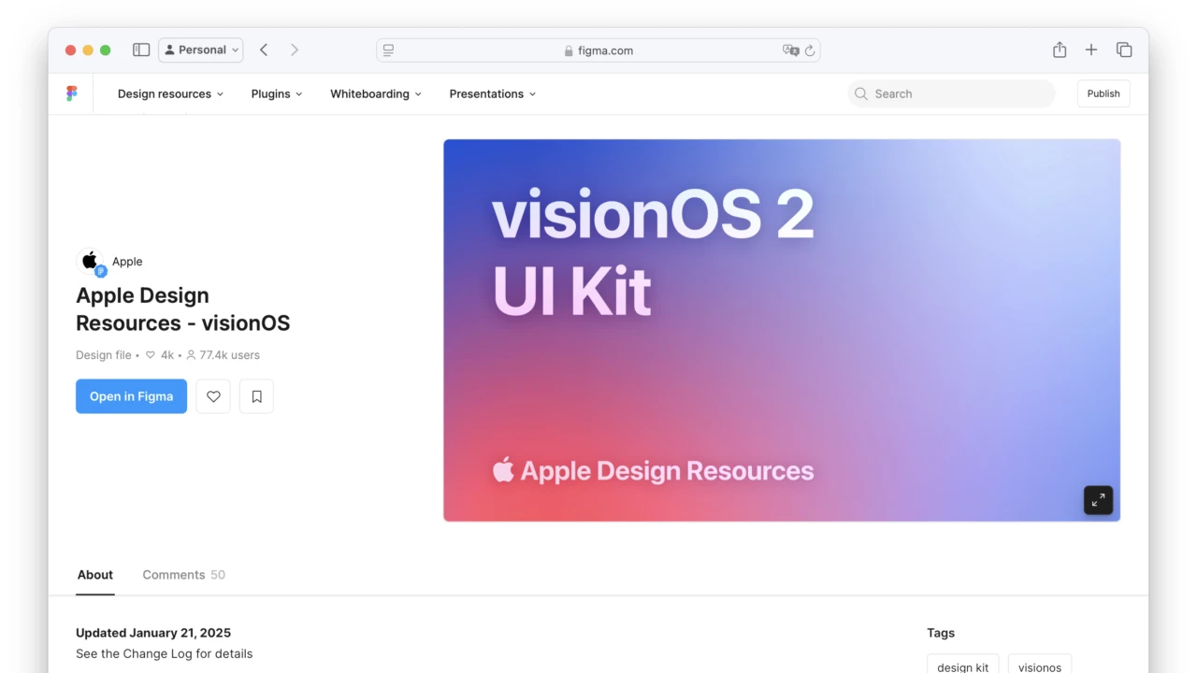This screenshot has width=1197, height=673.
Task: Click the Apple Design Resources - visionOS title
Action: tap(183, 309)
